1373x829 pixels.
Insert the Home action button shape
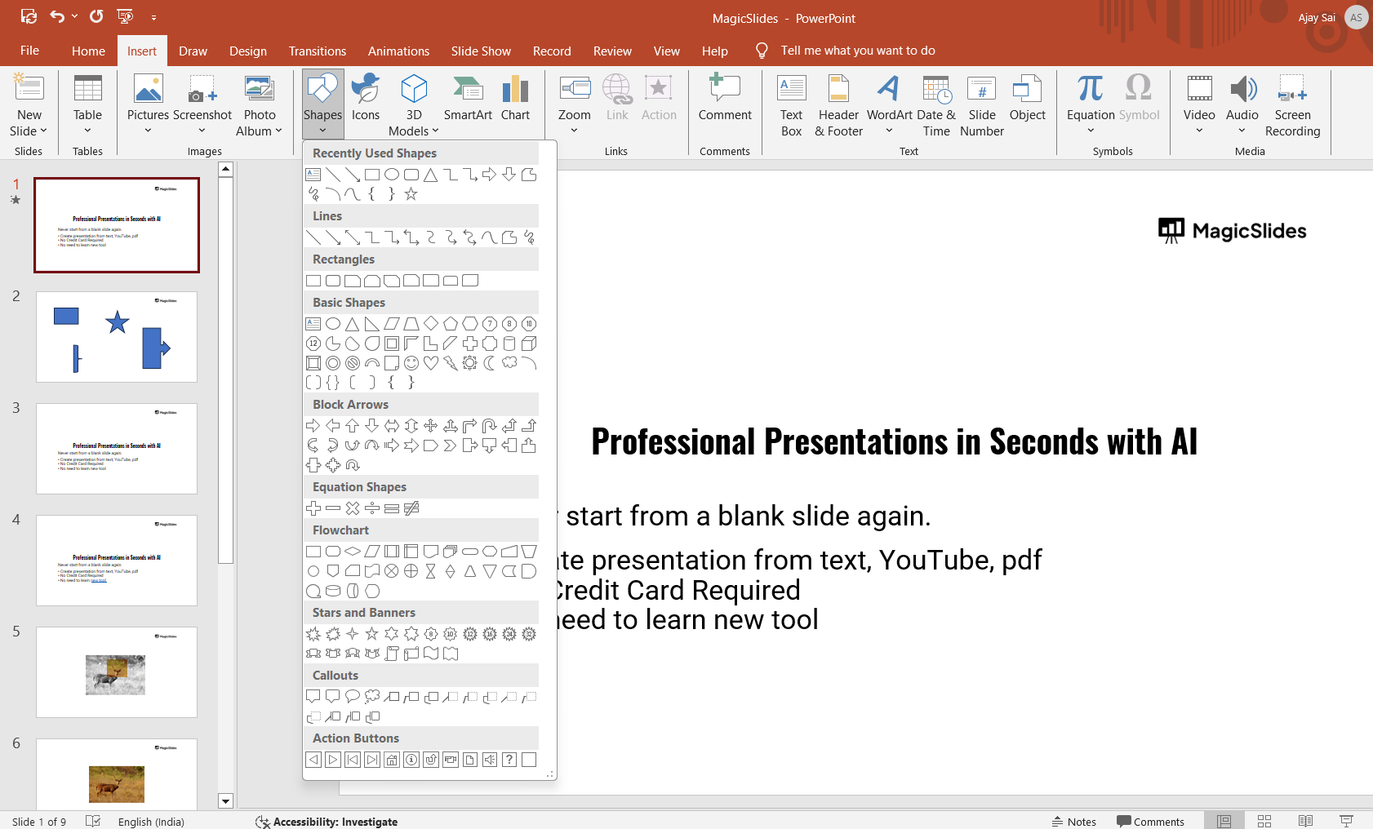pos(392,760)
